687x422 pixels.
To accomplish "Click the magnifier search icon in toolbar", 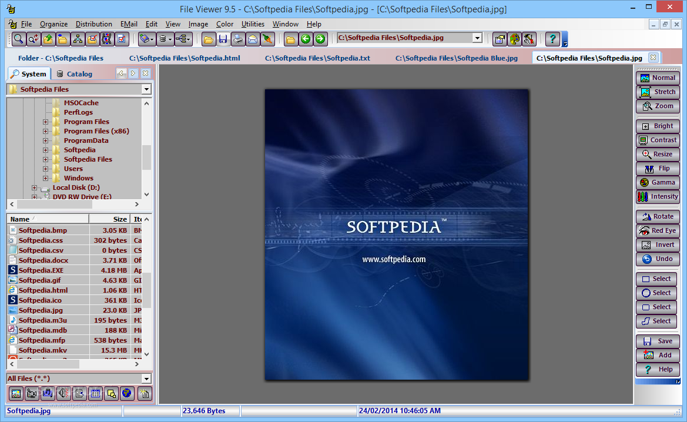I will (x=18, y=39).
